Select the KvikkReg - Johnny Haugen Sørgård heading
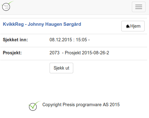Screen dimensions: 149x118 click(x=42, y=24)
